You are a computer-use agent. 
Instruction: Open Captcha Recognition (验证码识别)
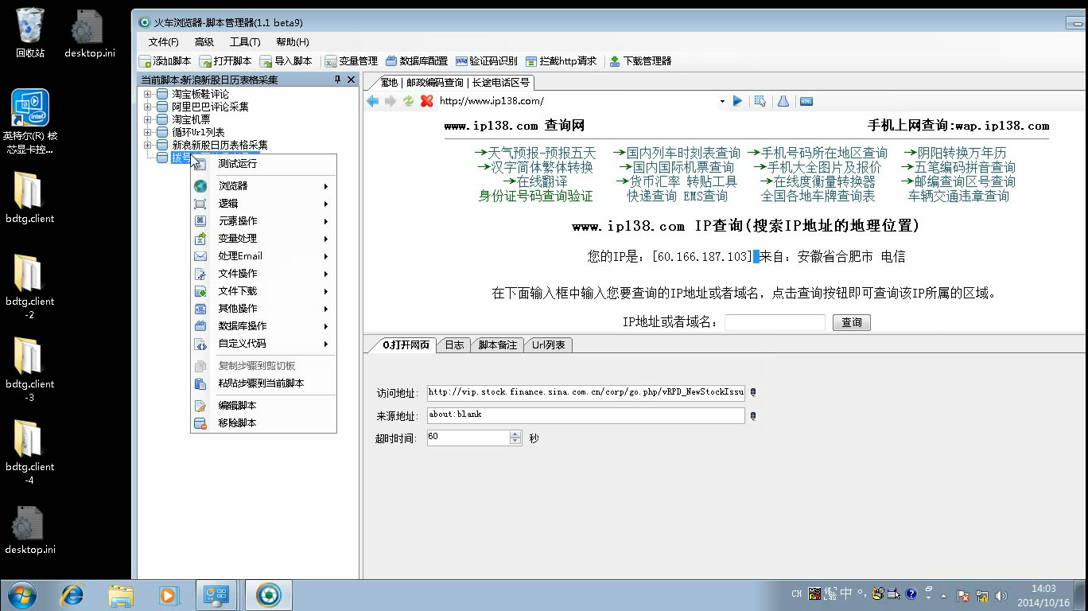coord(486,61)
